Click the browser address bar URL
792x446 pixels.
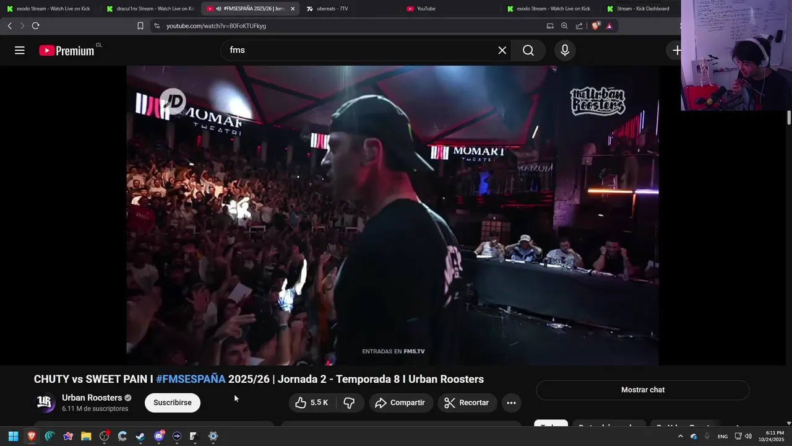point(216,26)
